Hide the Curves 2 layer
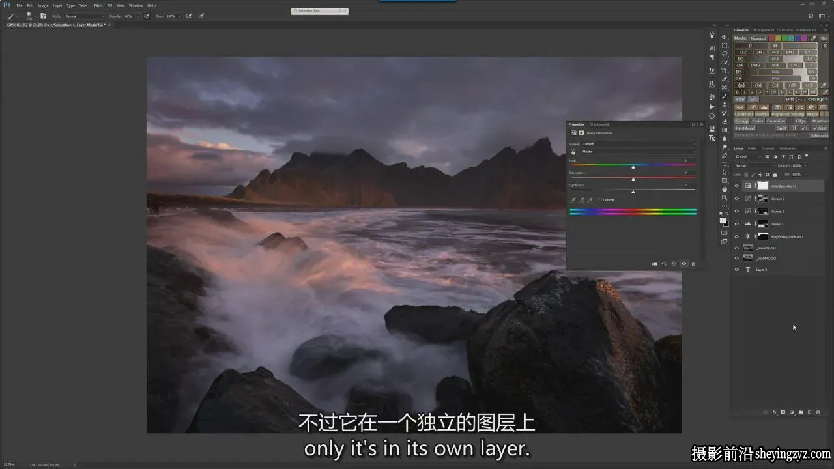Viewport: 834px width, 469px height. (x=737, y=199)
